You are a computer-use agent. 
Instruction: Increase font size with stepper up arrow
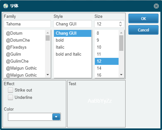[120, 23]
